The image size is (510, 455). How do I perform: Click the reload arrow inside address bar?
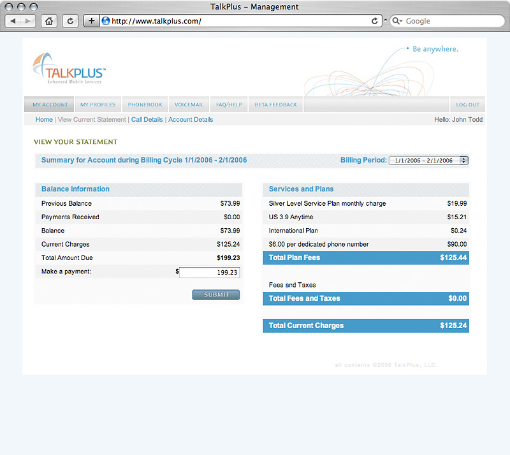(x=375, y=21)
